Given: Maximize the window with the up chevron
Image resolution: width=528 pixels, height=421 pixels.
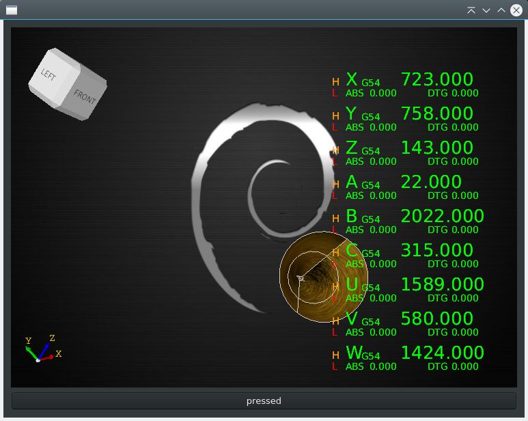Looking at the screenshot, I should coord(501,10).
